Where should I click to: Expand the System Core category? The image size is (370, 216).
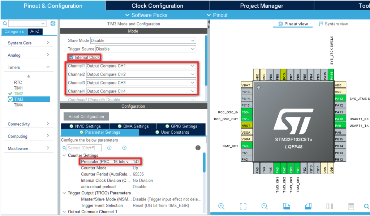pos(29,43)
